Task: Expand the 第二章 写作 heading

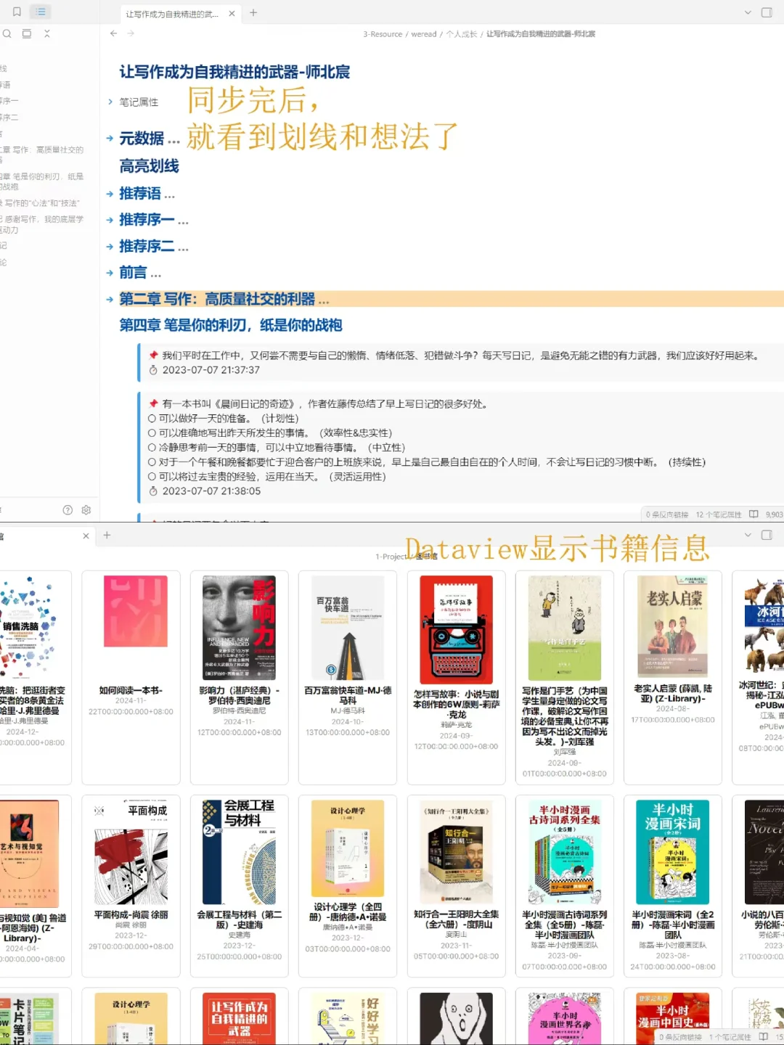Action: pyautogui.click(x=110, y=299)
